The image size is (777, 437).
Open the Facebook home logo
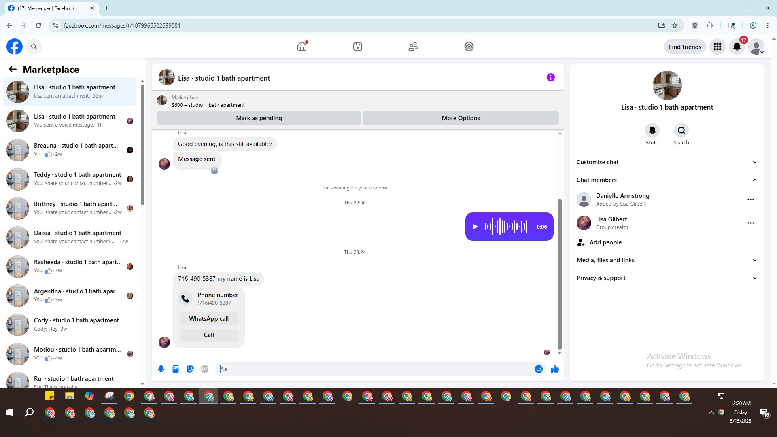point(15,47)
